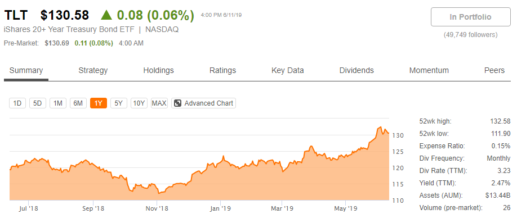The width and height of the screenshot is (517, 223).
Task: Select the 1D chart range
Action: [17, 103]
